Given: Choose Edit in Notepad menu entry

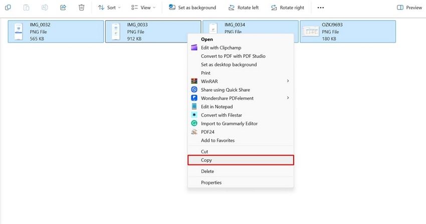Looking at the screenshot, I should pyautogui.click(x=217, y=107).
